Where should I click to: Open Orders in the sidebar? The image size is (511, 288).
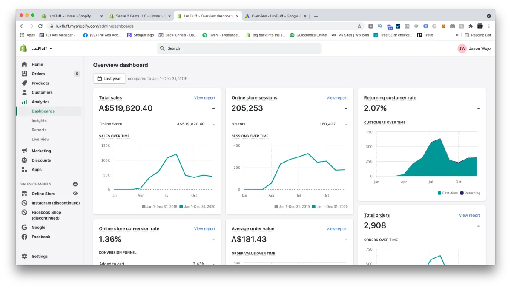(38, 74)
